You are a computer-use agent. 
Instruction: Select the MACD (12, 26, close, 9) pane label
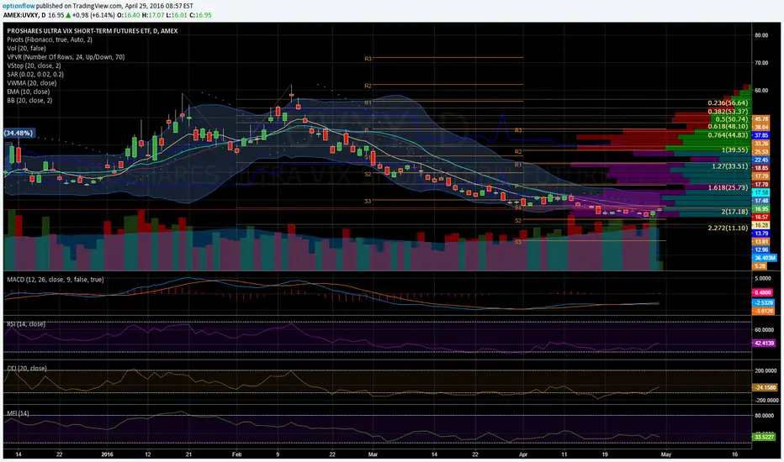tap(56, 280)
